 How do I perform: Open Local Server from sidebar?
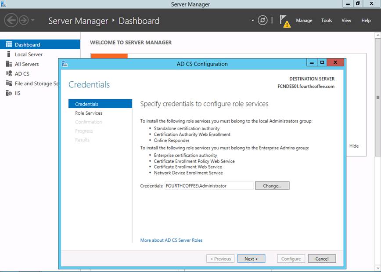[x=29, y=54]
